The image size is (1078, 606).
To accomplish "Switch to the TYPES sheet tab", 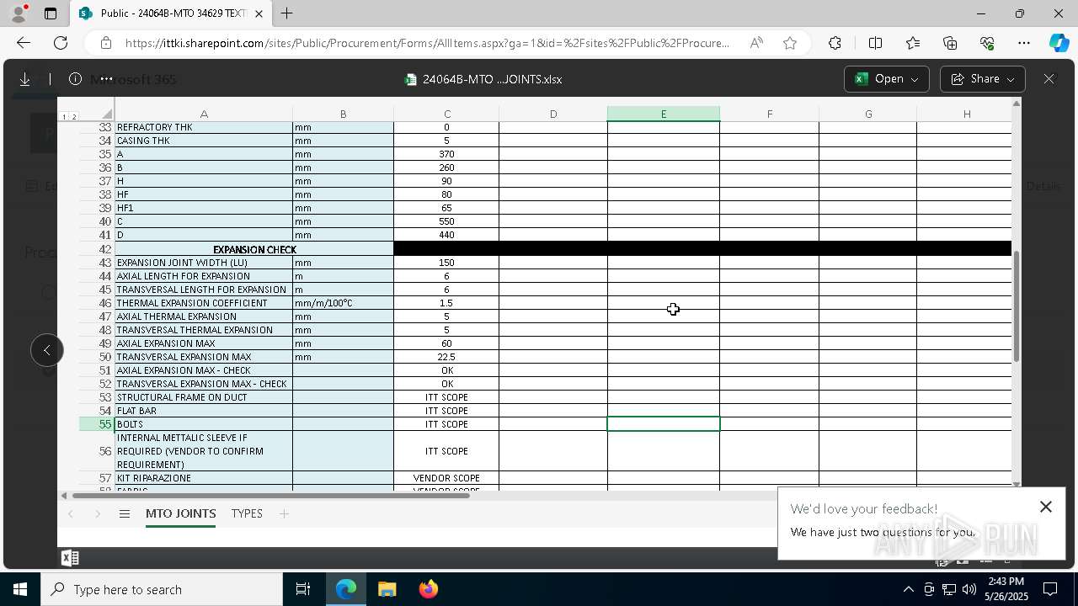I will point(247,513).
